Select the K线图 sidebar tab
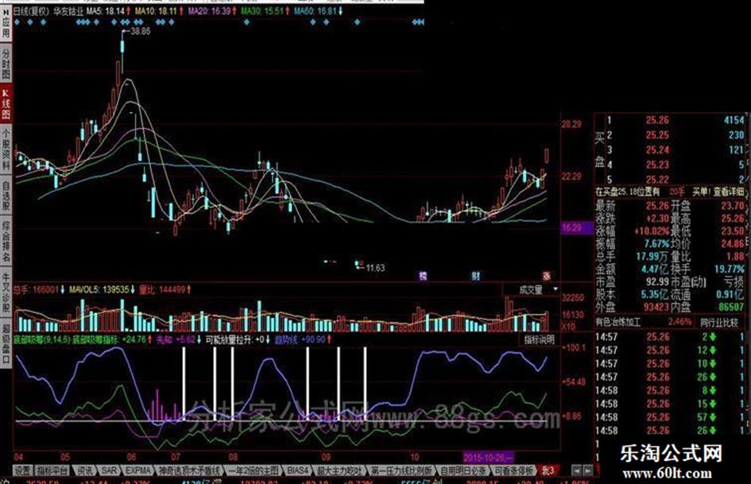 pos(6,104)
